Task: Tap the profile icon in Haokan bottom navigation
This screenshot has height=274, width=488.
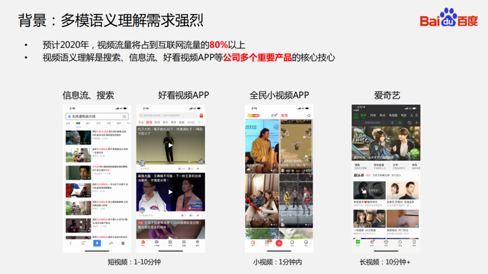Action: pyautogui.click(x=197, y=243)
